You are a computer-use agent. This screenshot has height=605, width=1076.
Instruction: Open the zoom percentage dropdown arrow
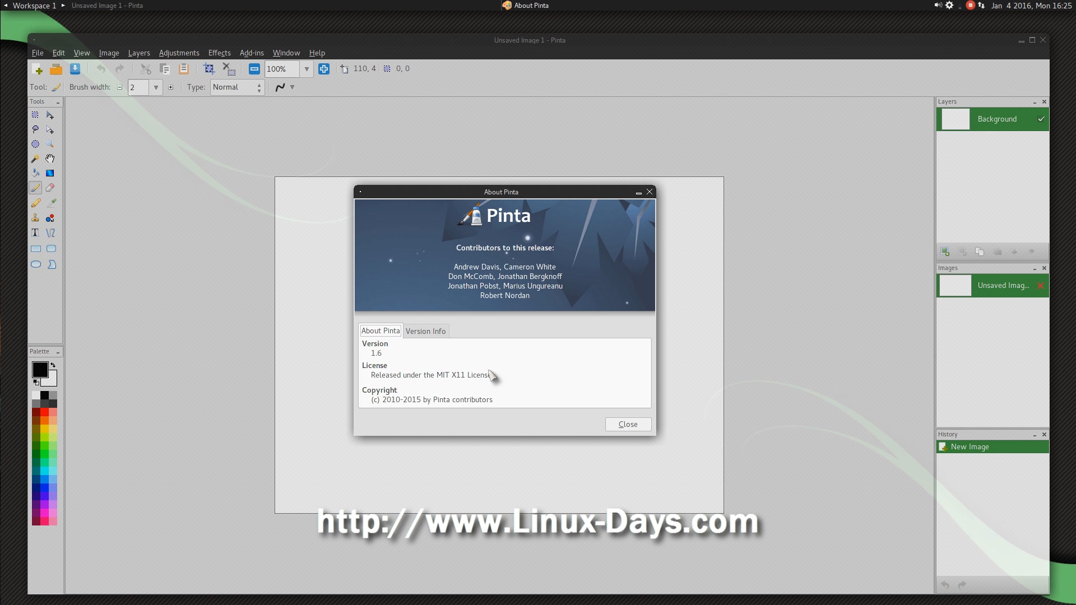(x=307, y=69)
